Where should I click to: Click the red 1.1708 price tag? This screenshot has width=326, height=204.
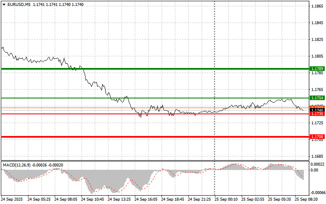pyautogui.click(x=315, y=136)
